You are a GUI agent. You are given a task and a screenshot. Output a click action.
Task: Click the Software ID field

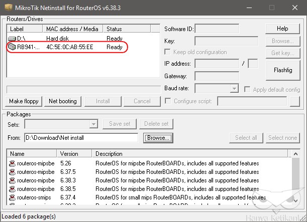[x=217, y=29]
